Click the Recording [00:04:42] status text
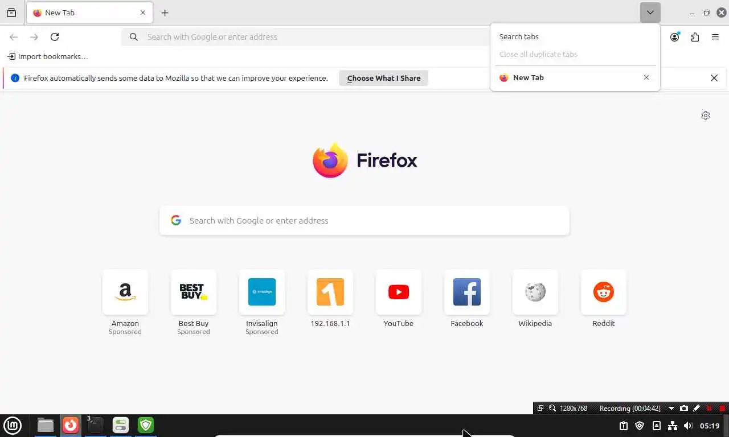This screenshot has height=437, width=729. click(x=630, y=408)
